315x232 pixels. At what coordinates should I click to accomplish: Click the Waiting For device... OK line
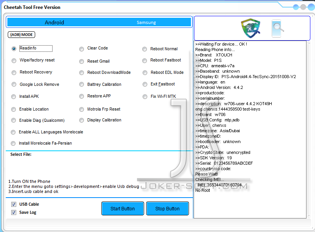click(221, 44)
